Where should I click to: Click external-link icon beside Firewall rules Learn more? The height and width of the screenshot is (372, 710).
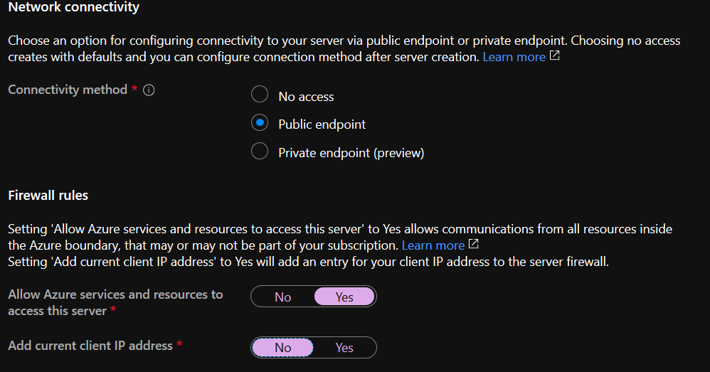pos(474,244)
